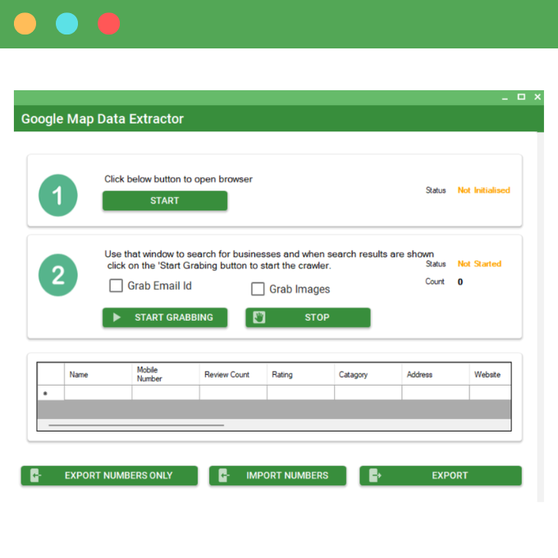Sort by the Rating column header
The image size is (558, 558).
pos(300,374)
